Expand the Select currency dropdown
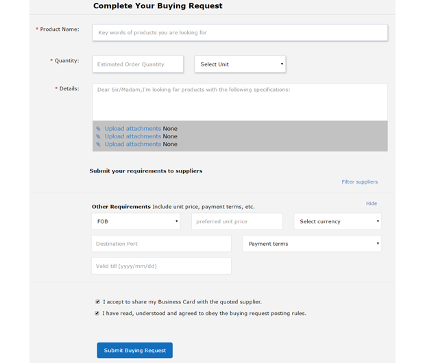 [x=337, y=221]
